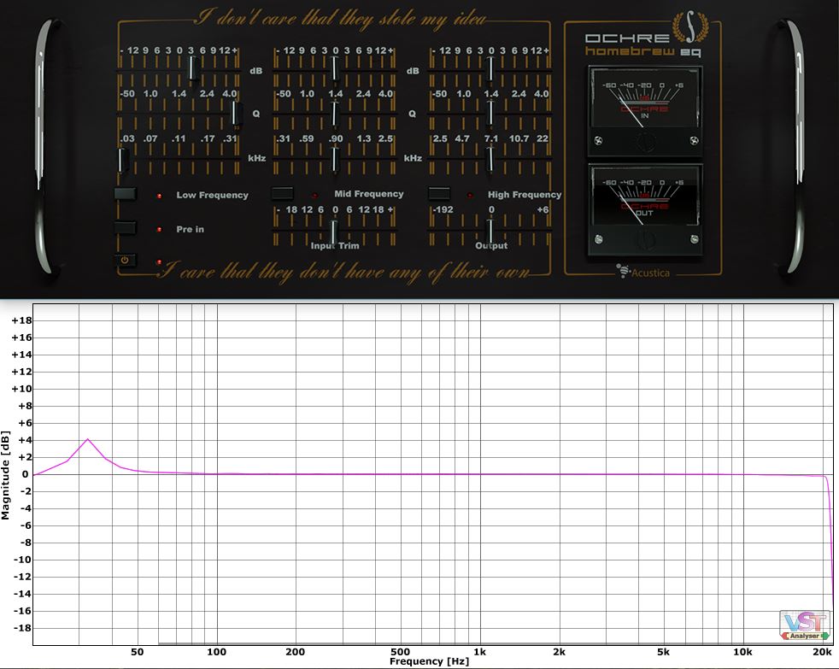Image resolution: width=839 pixels, height=669 pixels.
Task: Click the '+18' label on magnitude axis
Action: (22, 320)
